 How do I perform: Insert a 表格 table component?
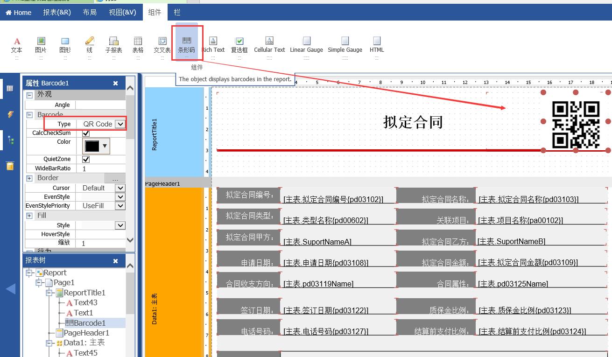(138, 45)
